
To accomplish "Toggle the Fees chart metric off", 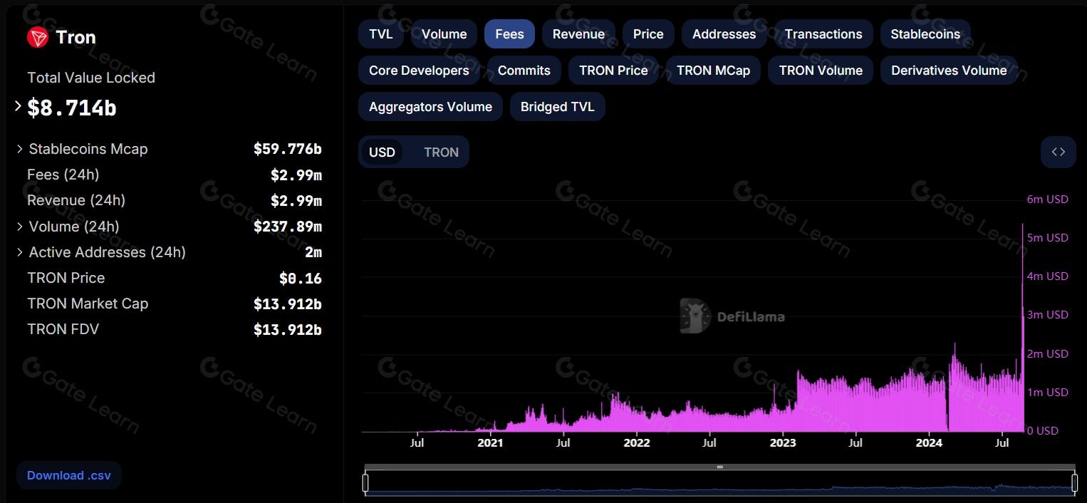I will tap(509, 34).
